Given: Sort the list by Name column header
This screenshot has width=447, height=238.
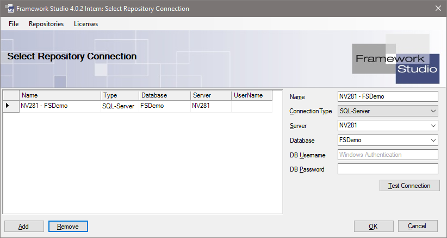Looking at the screenshot, I should 60,95.
